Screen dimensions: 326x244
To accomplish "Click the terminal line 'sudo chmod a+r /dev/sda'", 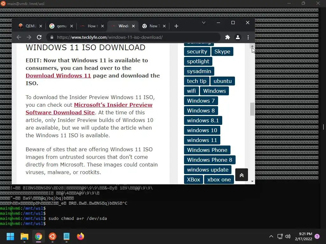I will tap(78, 219).
